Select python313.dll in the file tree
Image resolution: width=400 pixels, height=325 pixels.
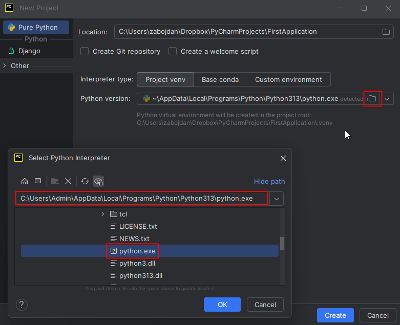pyautogui.click(x=150, y=275)
